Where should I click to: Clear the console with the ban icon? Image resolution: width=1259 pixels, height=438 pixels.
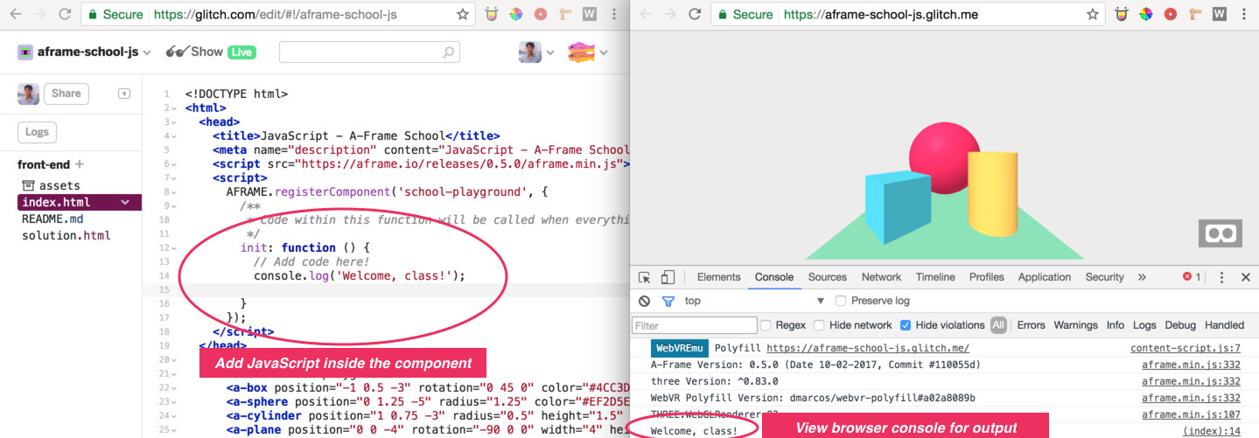[x=645, y=301]
